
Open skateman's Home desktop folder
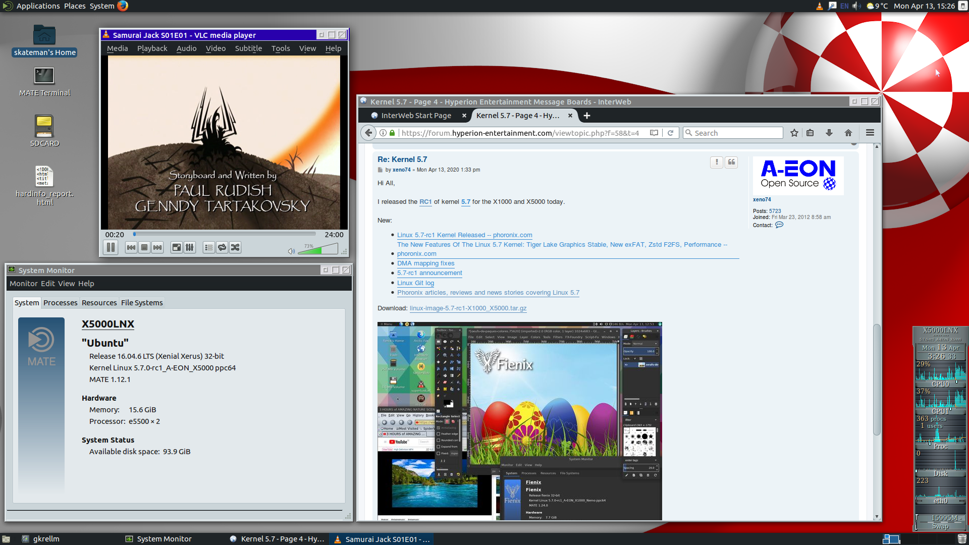coord(44,41)
